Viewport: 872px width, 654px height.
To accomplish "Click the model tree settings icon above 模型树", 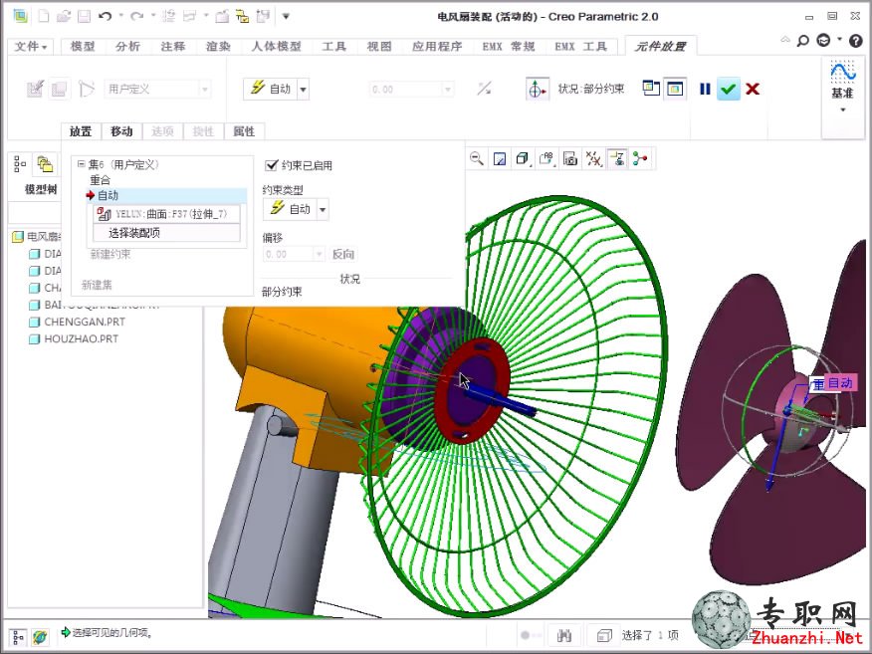I will pos(20,164).
